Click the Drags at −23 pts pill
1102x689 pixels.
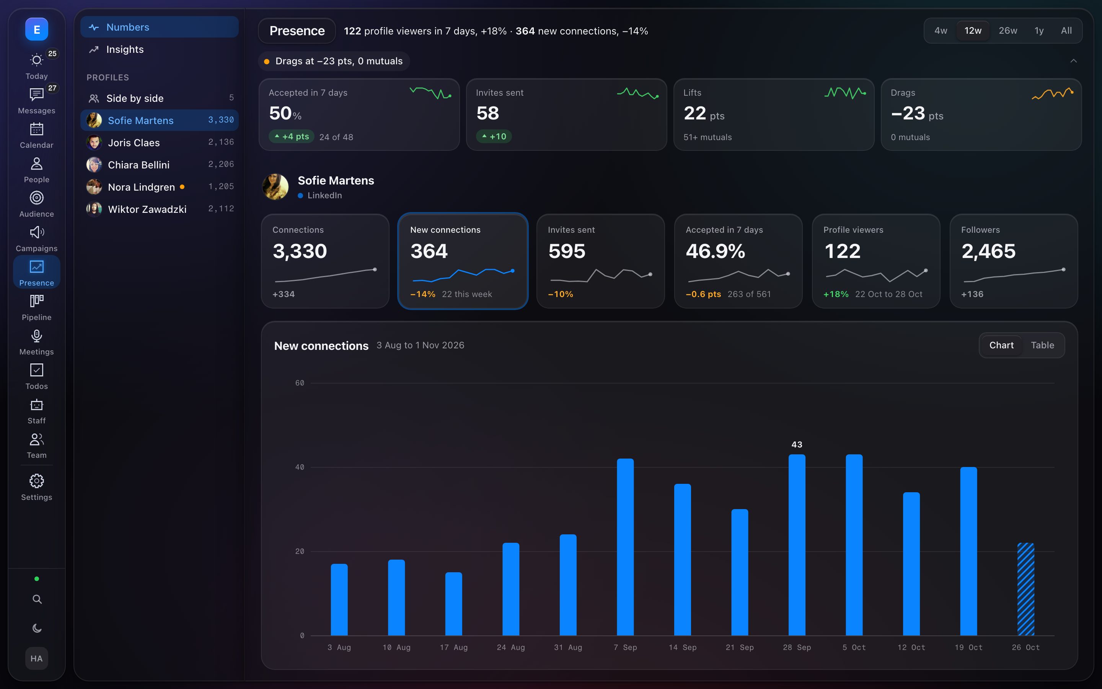[334, 61]
